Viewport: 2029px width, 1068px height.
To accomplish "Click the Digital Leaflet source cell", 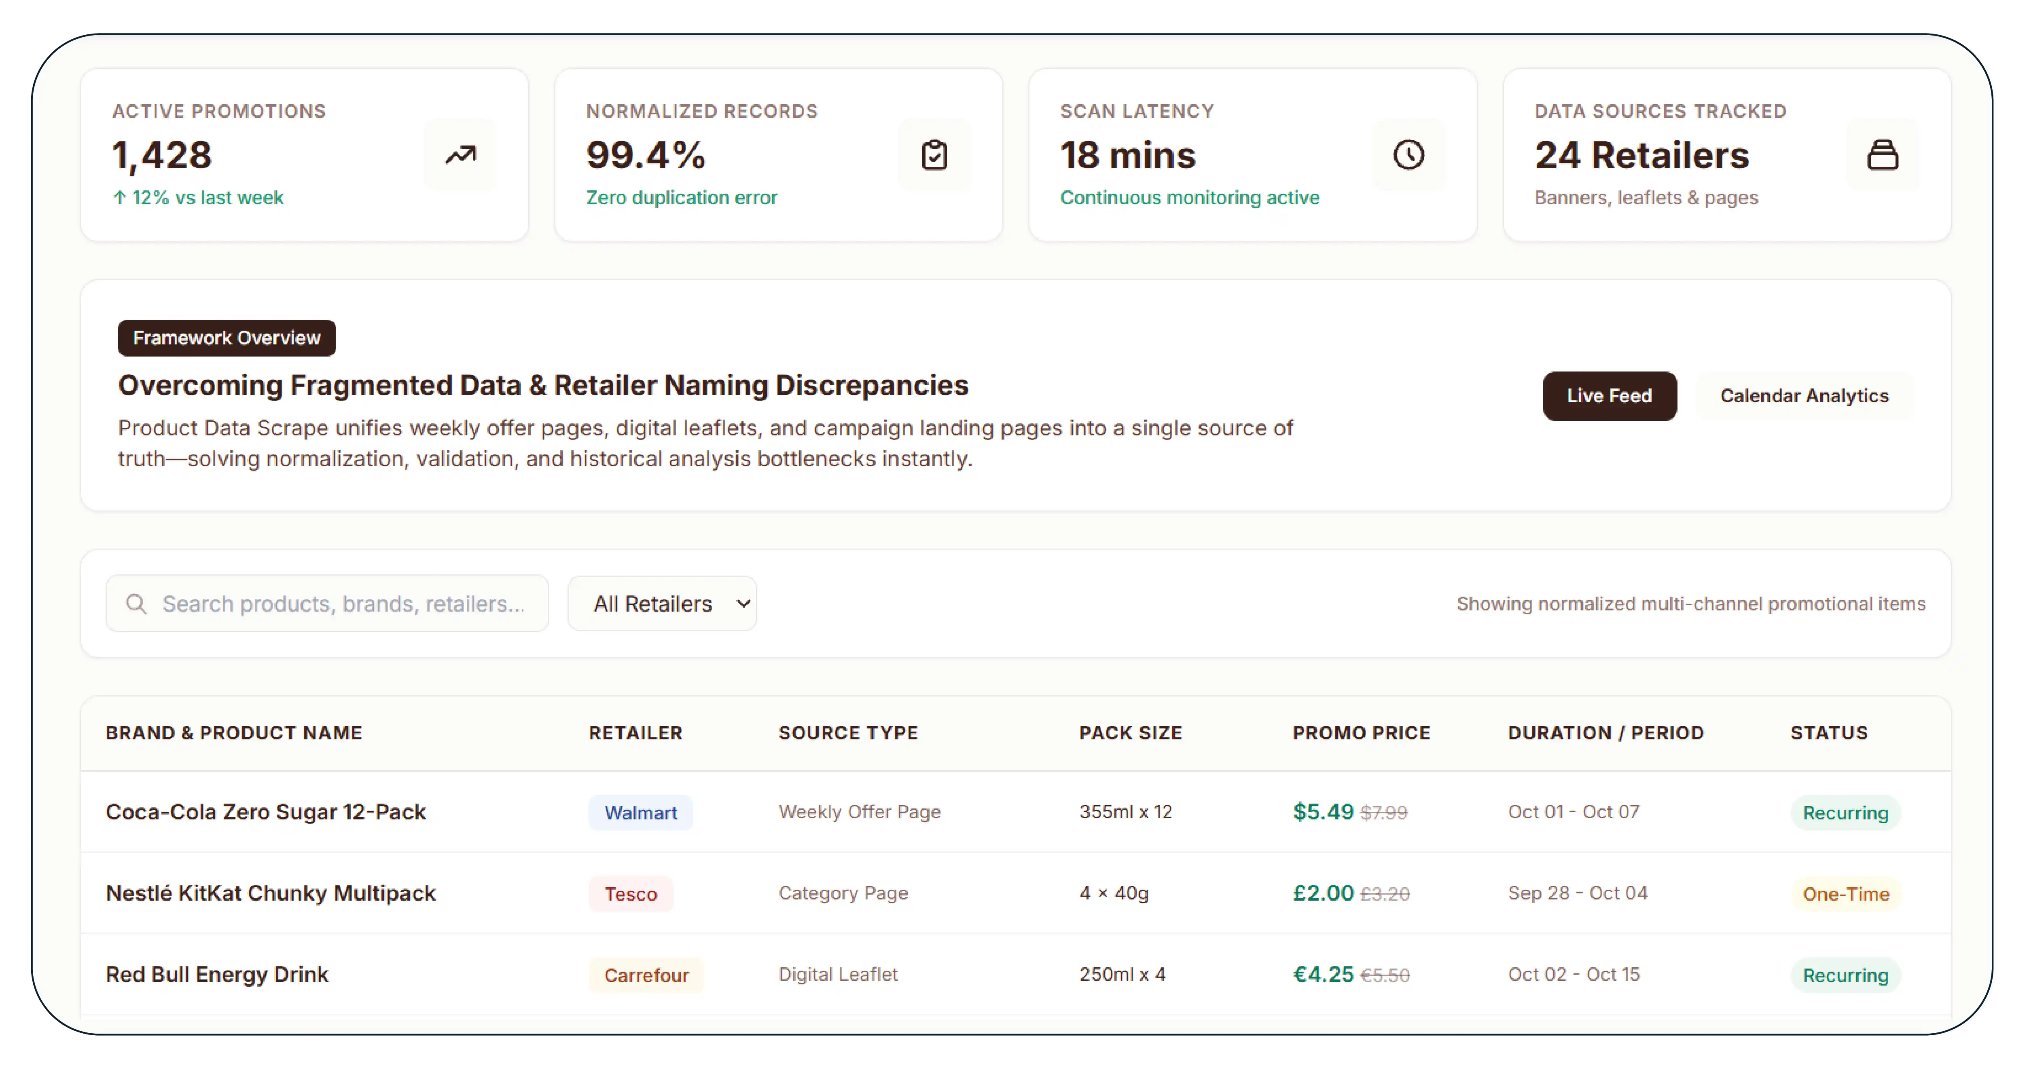I will coord(838,974).
